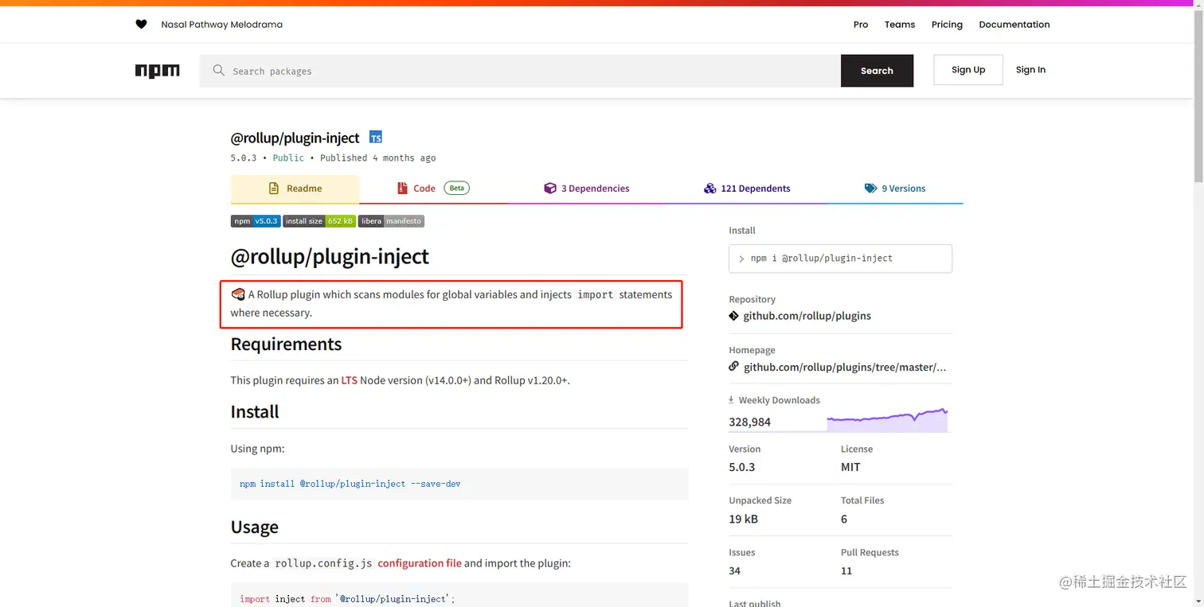The image size is (1204, 607).
Task: Open the Pro menu item
Action: 861,25
